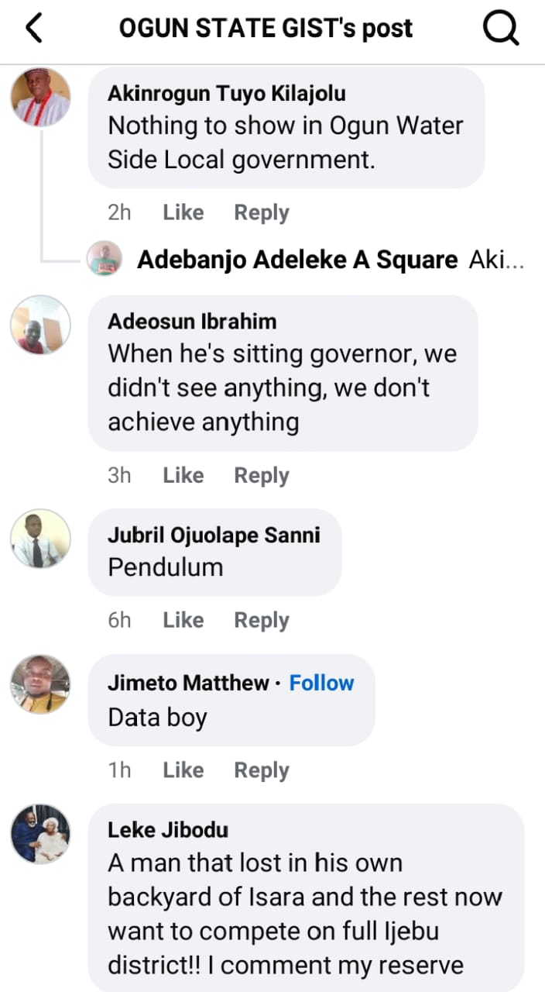Tap the back arrow icon

pos(34,29)
